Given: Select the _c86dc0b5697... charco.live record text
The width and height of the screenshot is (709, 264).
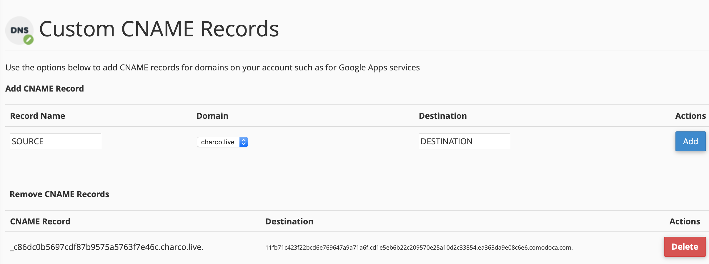Looking at the screenshot, I should pos(107,247).
